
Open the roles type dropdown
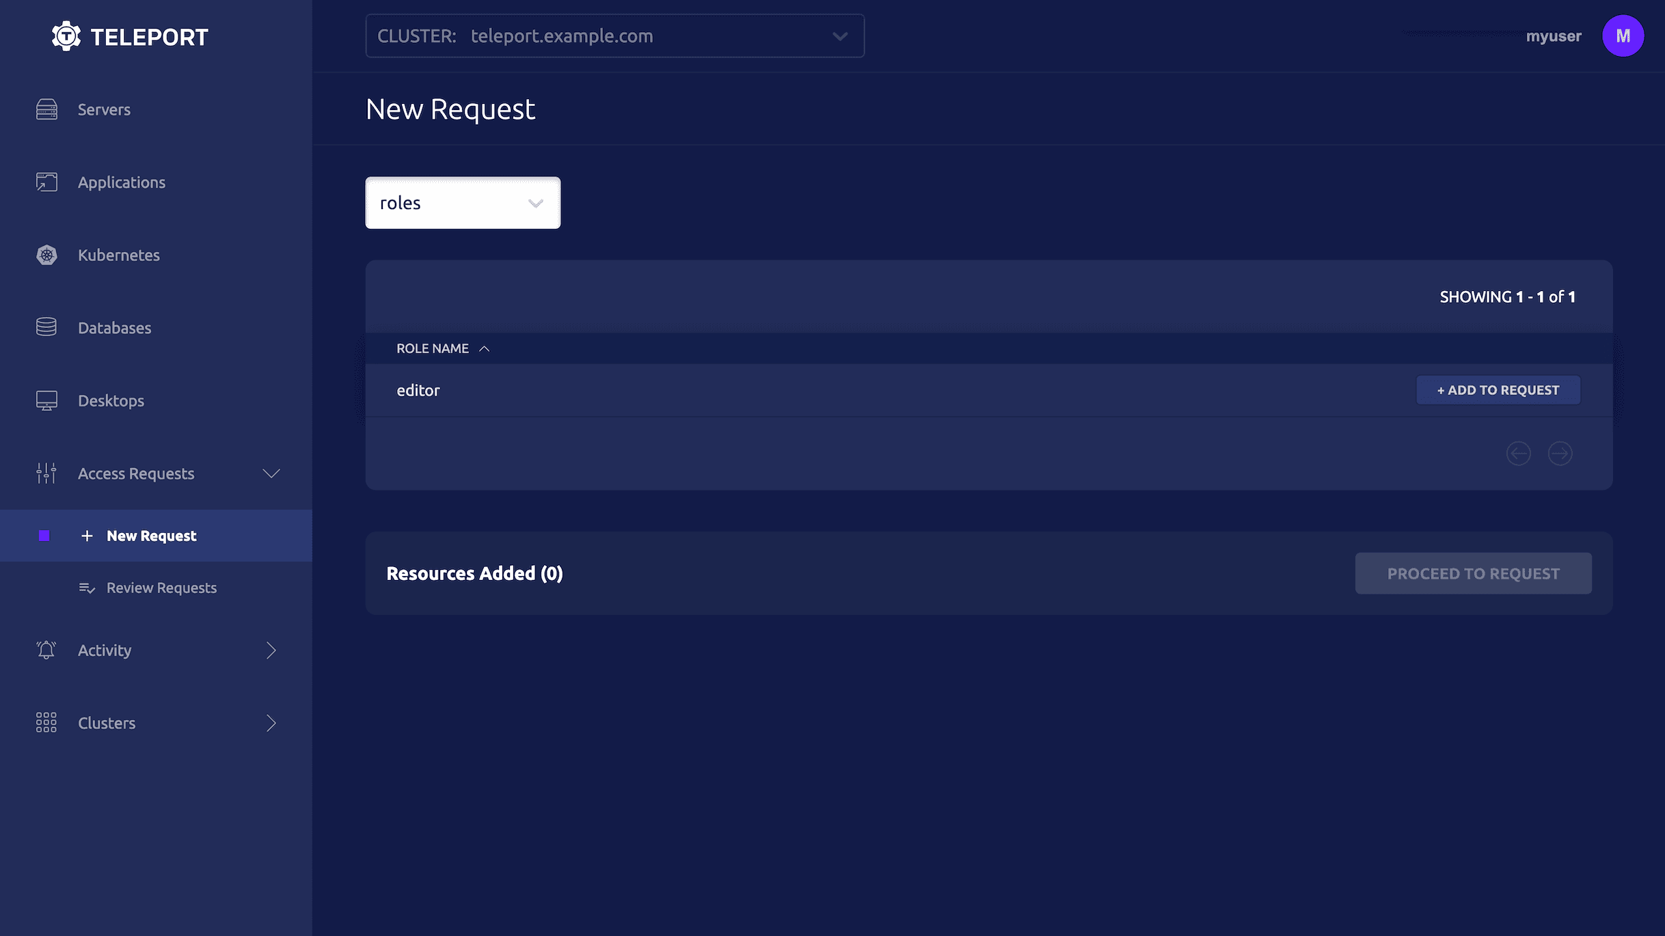(x=462, y=202)
